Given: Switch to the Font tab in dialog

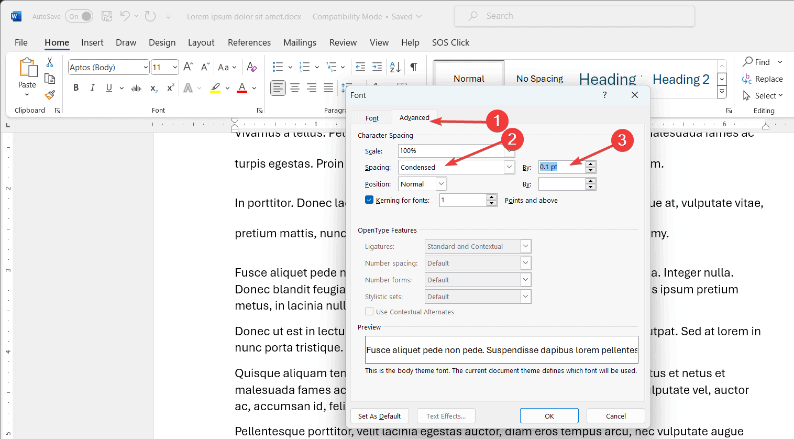Looking at the screenshot, I should pos(372,118).
